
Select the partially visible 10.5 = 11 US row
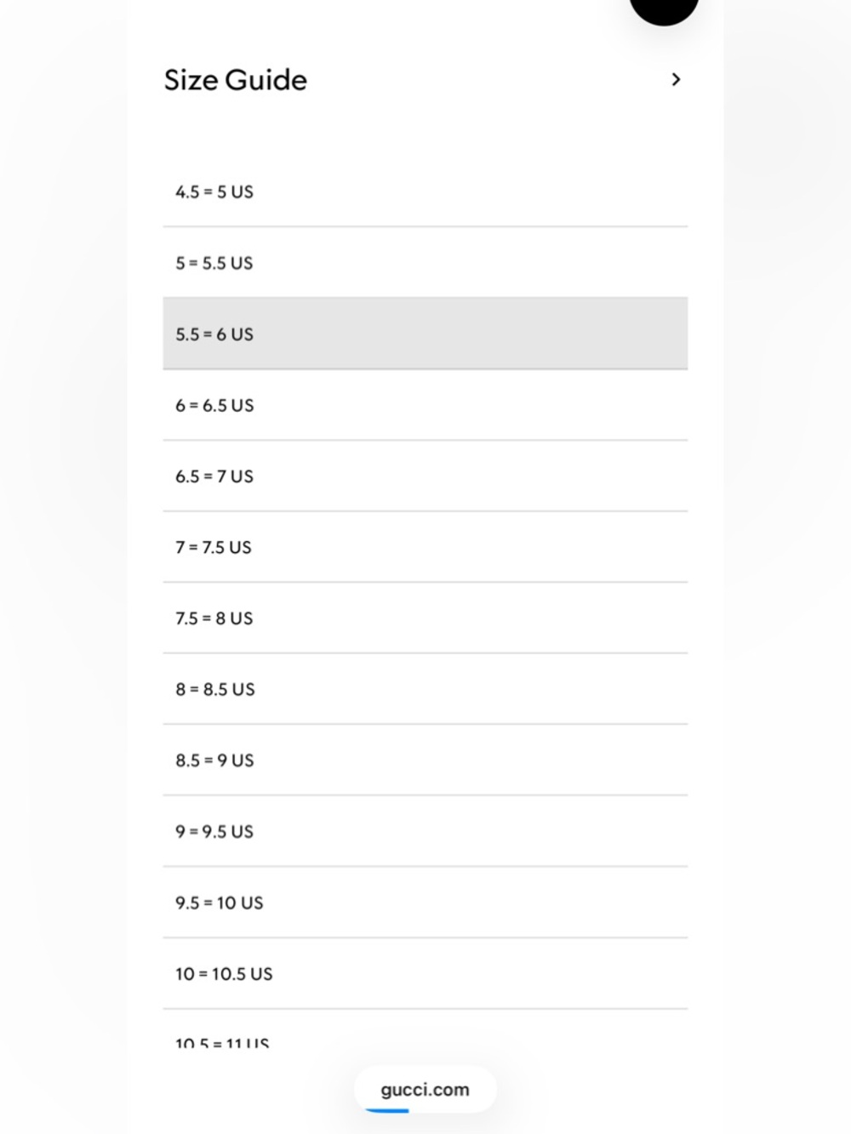pos(425,1029)
